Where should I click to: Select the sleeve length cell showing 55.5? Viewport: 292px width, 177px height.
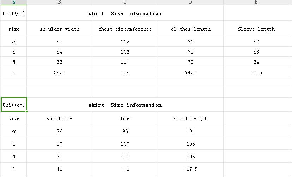(256, 72)
